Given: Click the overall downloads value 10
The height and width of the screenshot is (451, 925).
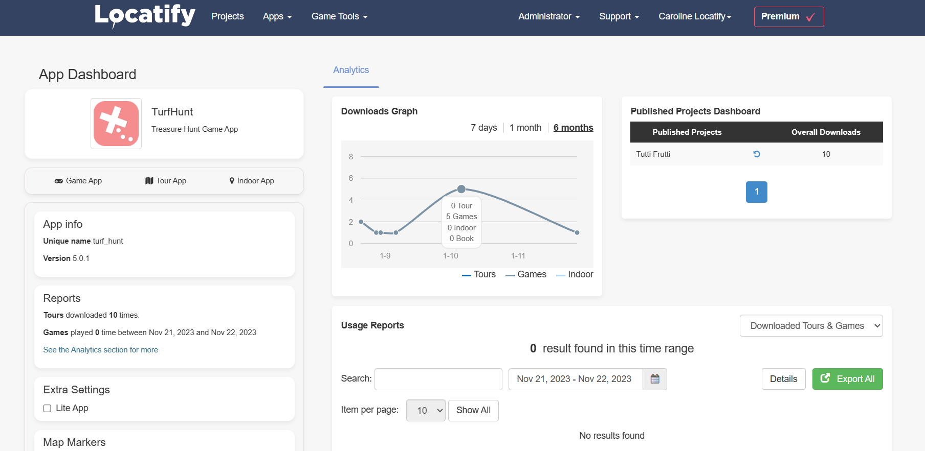Looking at the screenshot, I should (826, 154).
